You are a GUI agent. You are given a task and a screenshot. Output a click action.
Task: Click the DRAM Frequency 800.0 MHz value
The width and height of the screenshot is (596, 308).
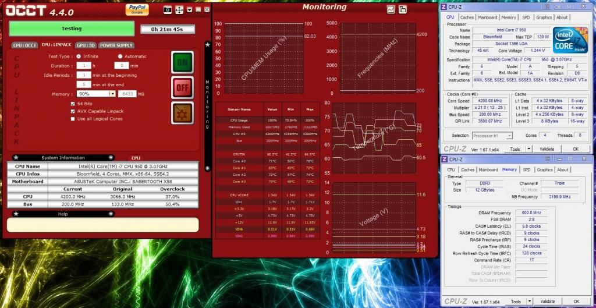[x=531, y=213]
